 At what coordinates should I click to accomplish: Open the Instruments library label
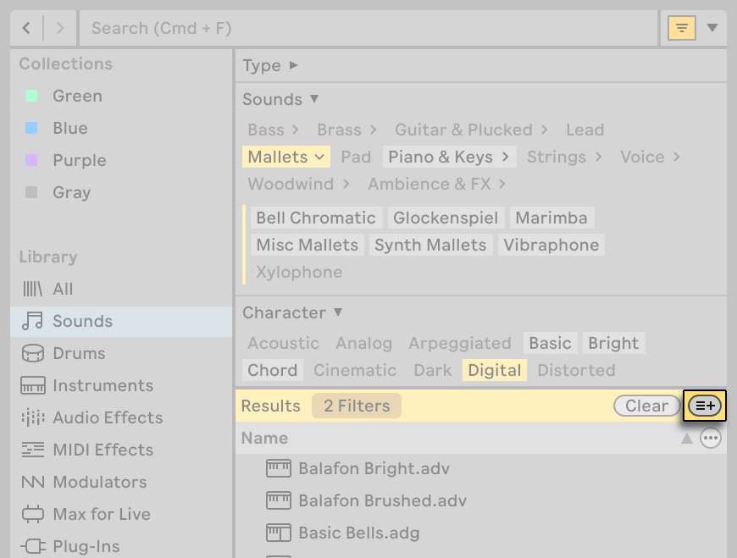coord(103,385)
